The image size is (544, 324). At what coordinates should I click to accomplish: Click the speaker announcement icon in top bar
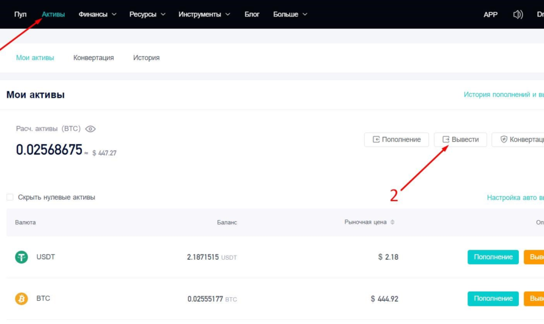coord(518,14)
